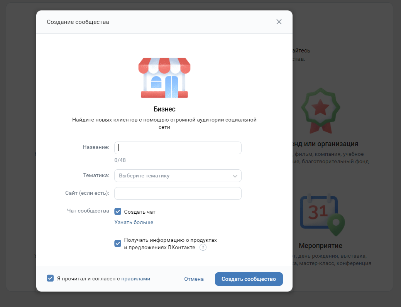Click the Создать сообщество button
This screenshot has height=307, width=401.
(249, 279)
